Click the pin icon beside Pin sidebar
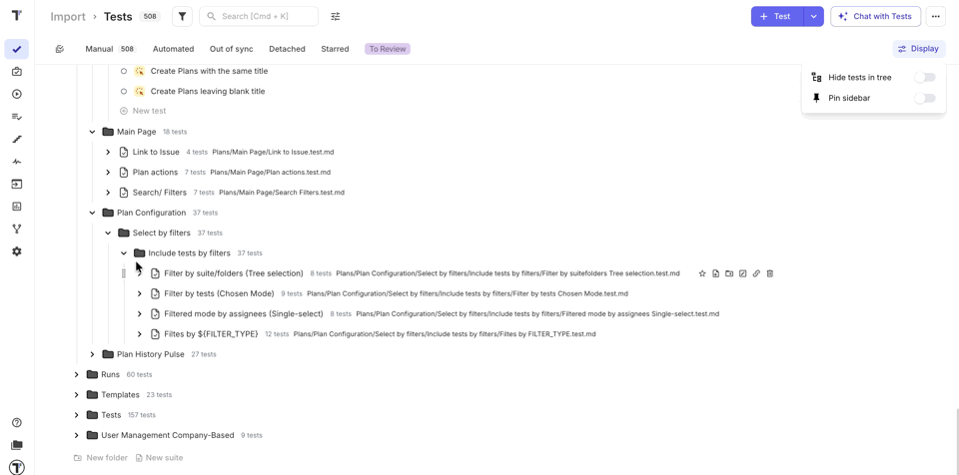Image resolution: width=959 pixels, height=475 pixels. [x=816, y=98]
